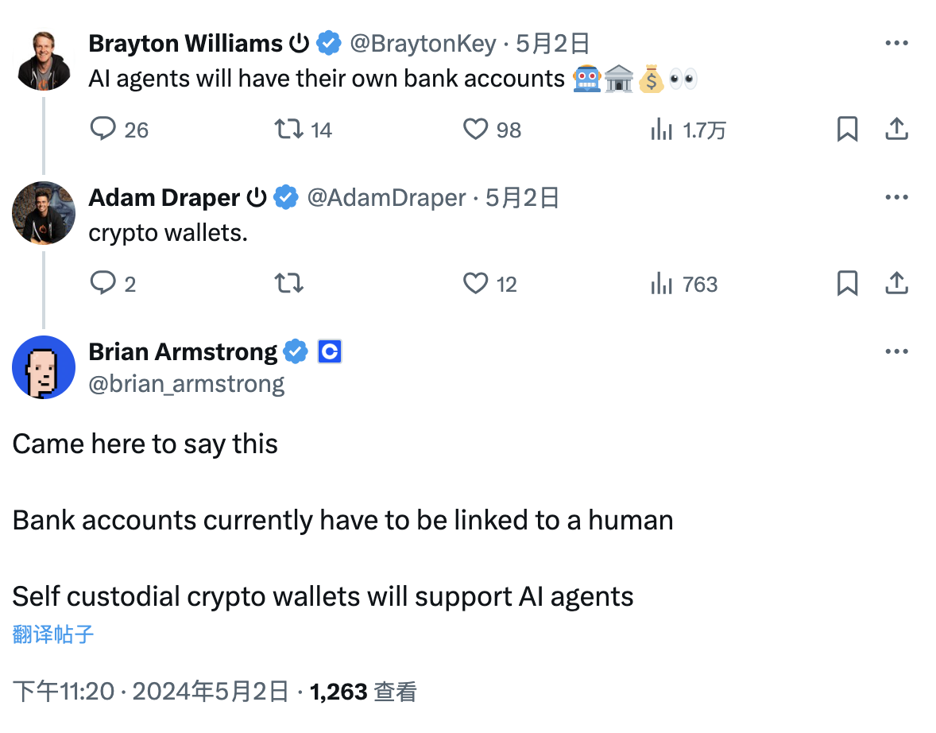Retweet Adam Draper's crypto wallets post
Viewport: 936px width, 733px height.
click(288, 283)
